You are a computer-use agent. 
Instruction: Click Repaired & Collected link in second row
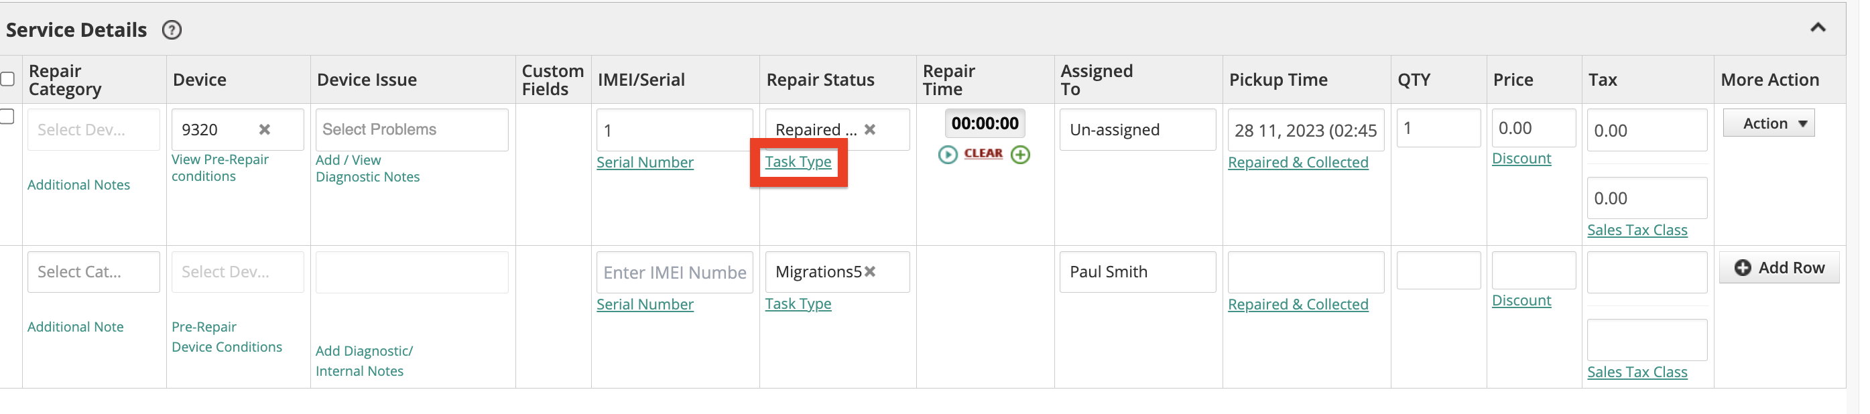point(1298,305)
